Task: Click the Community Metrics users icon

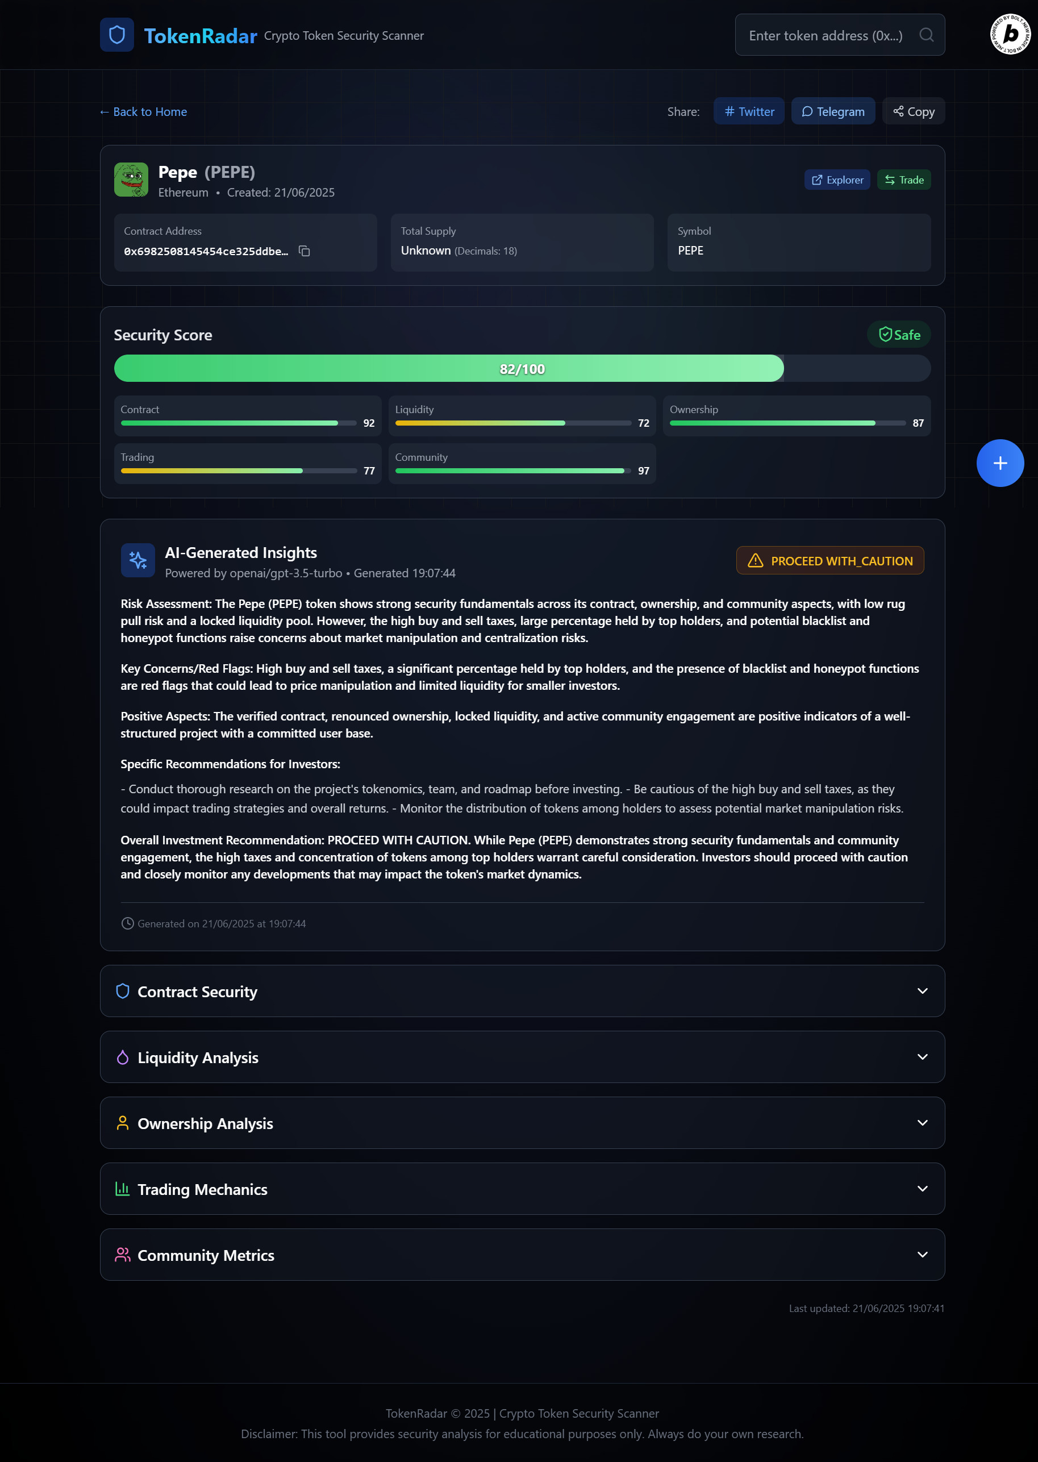Action: pyautogui.click(x=123, y=1254)
